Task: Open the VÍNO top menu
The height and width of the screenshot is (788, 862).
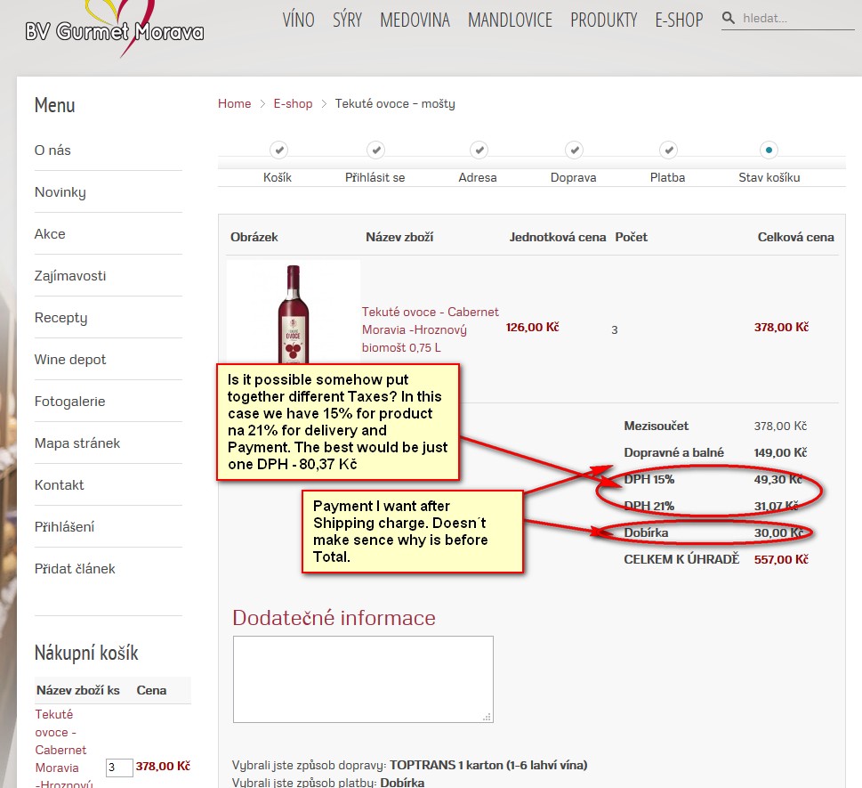Action: click(299, 20)
